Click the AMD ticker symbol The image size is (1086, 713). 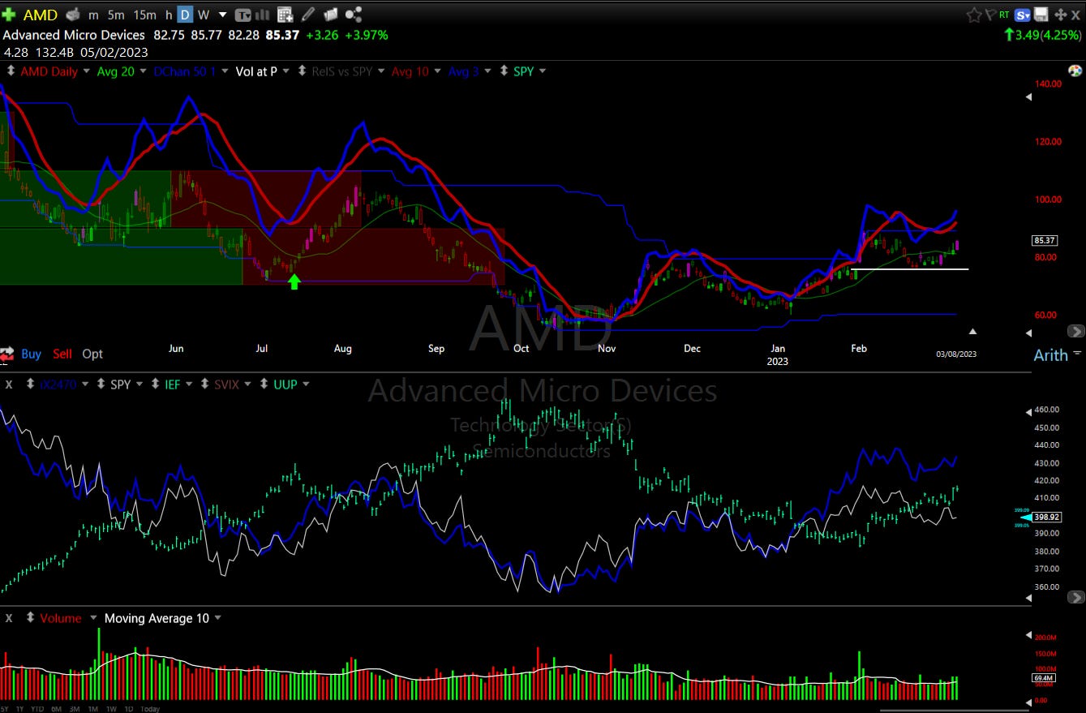point(40,15)
